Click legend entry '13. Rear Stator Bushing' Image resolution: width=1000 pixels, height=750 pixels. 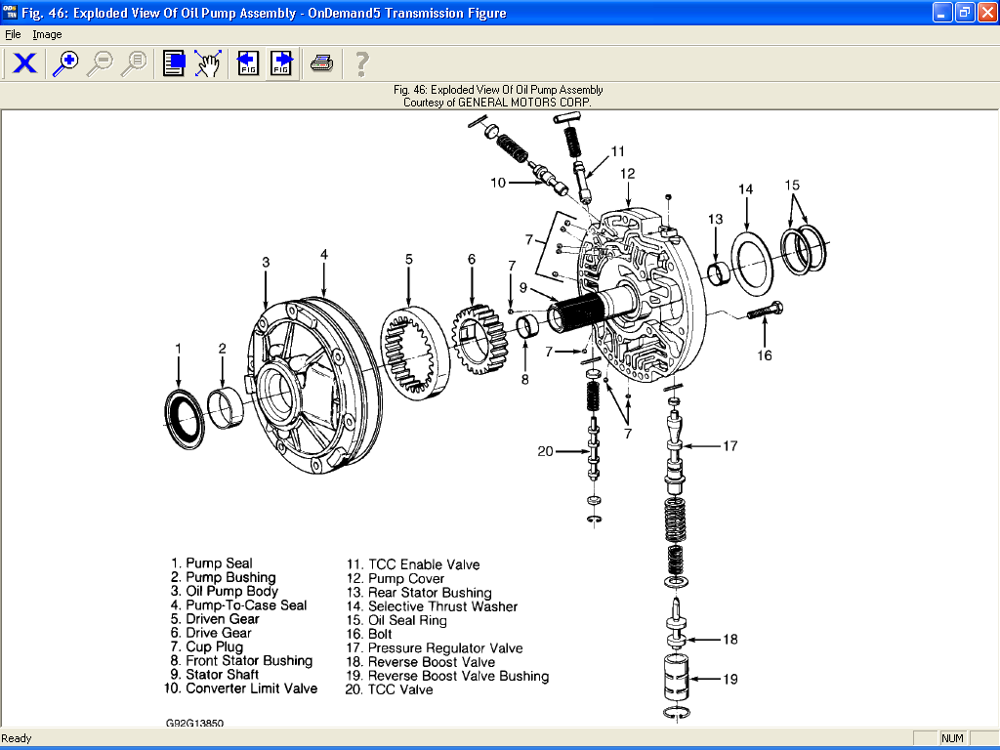[419, 593]
